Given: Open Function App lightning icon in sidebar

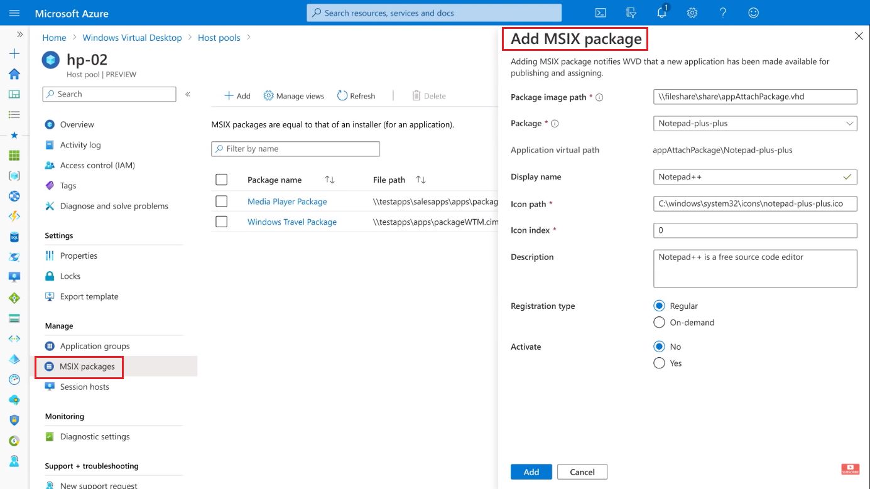Looking at the screenshot, I should click(x=14, y=217).
